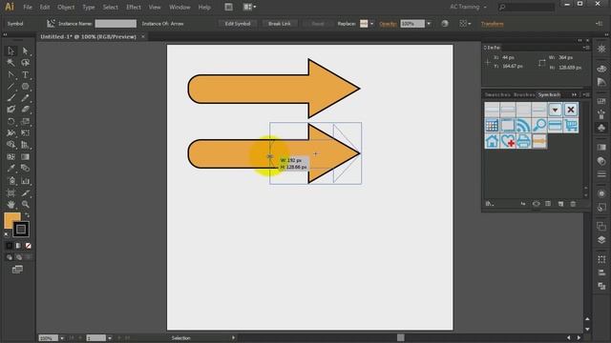This screenshot has height=343, width=611.
Task: Select the Line Segment tool
Action: pyautogui.click(x=11, y=87)
